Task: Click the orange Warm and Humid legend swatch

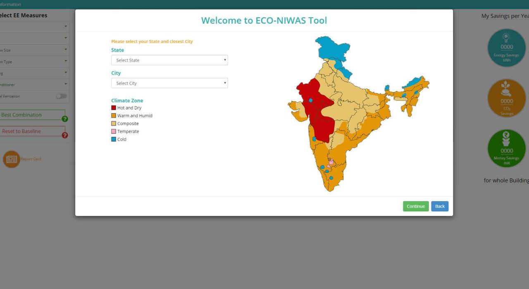Action: (x=114, y=116)
